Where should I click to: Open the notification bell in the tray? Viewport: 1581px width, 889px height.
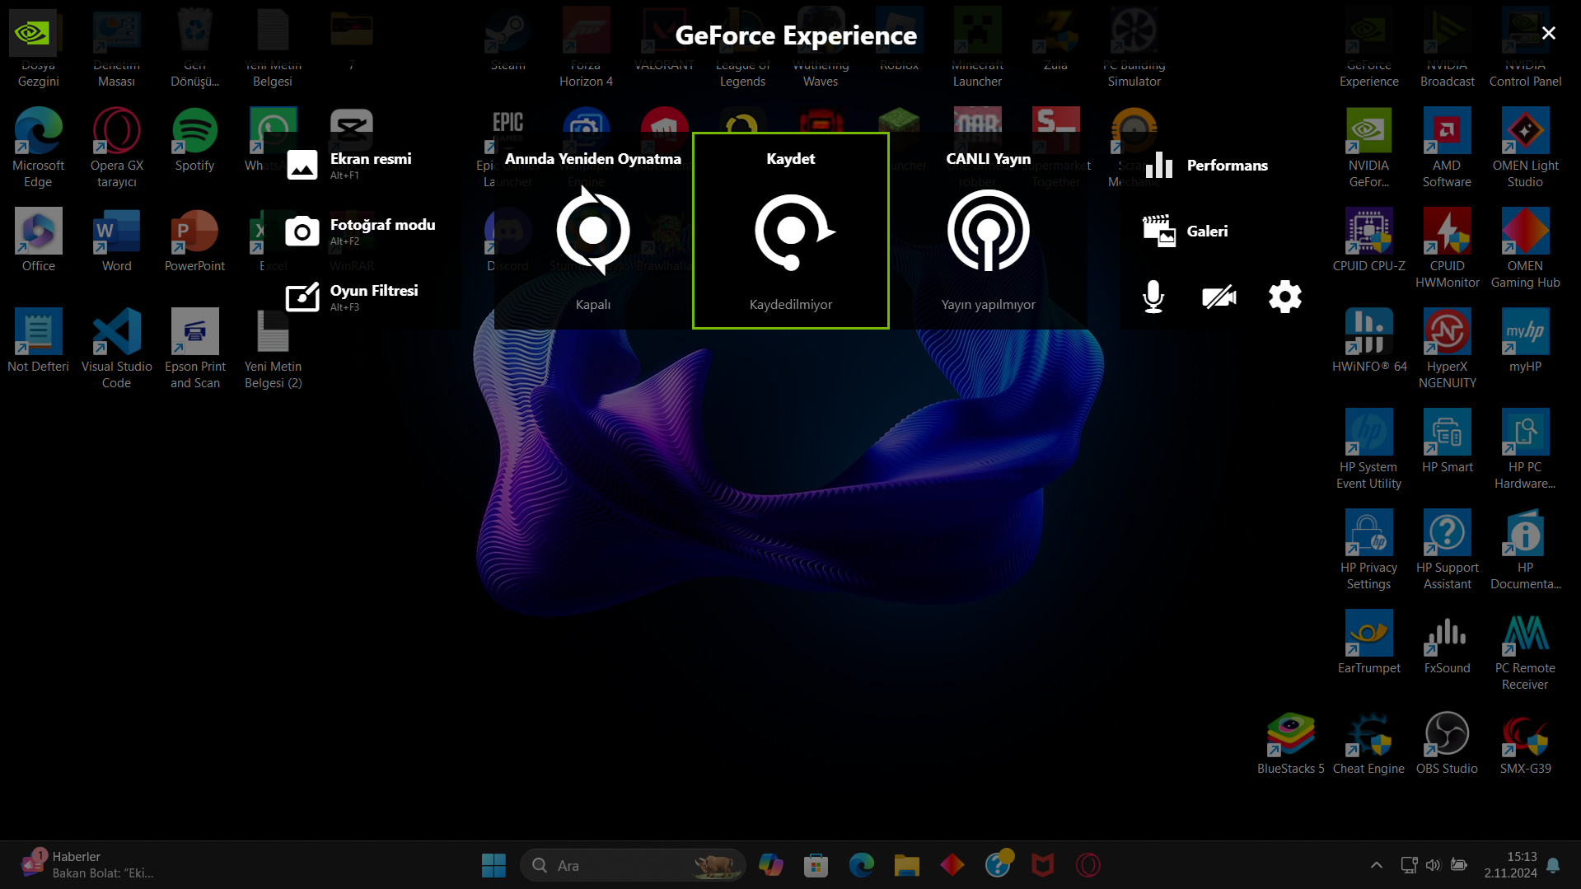[1553, 865]
